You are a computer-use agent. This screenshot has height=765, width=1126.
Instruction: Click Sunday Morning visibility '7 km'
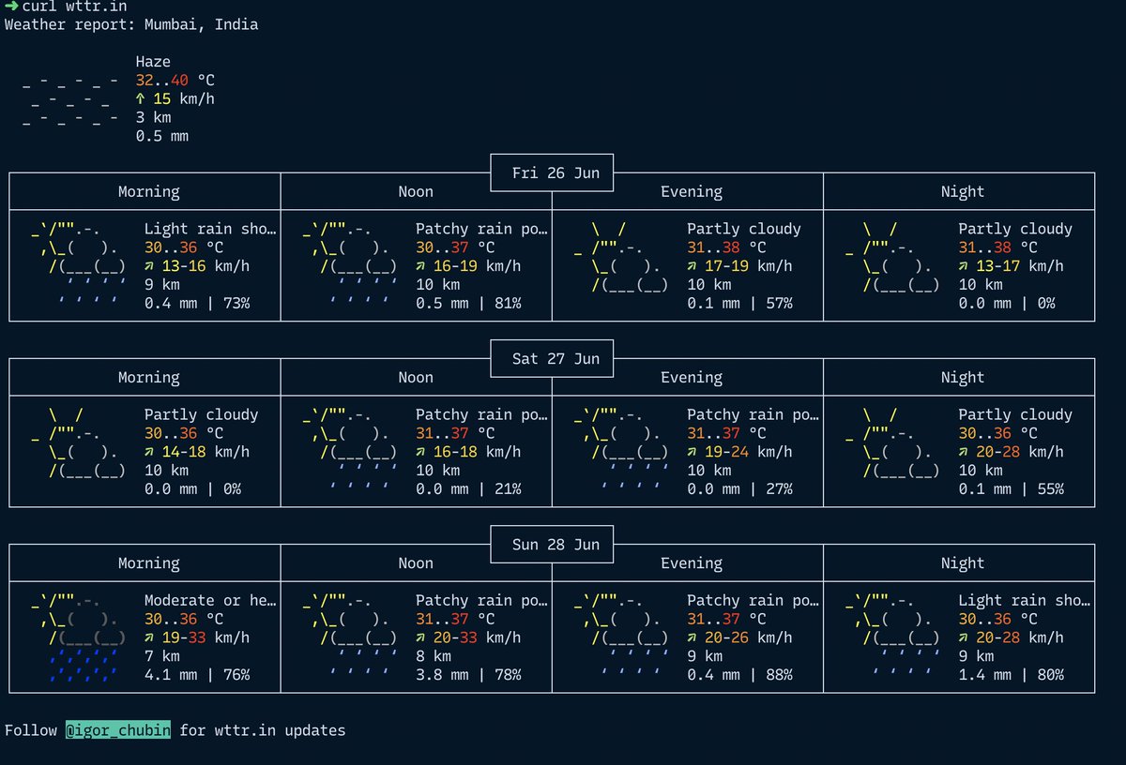162,655
